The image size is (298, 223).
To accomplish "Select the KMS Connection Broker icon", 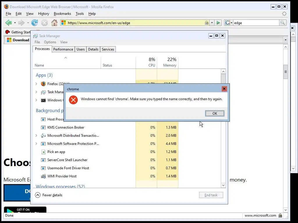I will [x=43, y=127].
